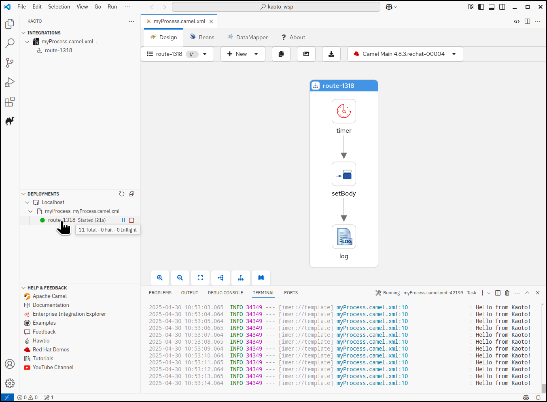Viewport: 547px width, 402px height.
Task: Open the integration catalog book icon
Action: coord(261,278)
